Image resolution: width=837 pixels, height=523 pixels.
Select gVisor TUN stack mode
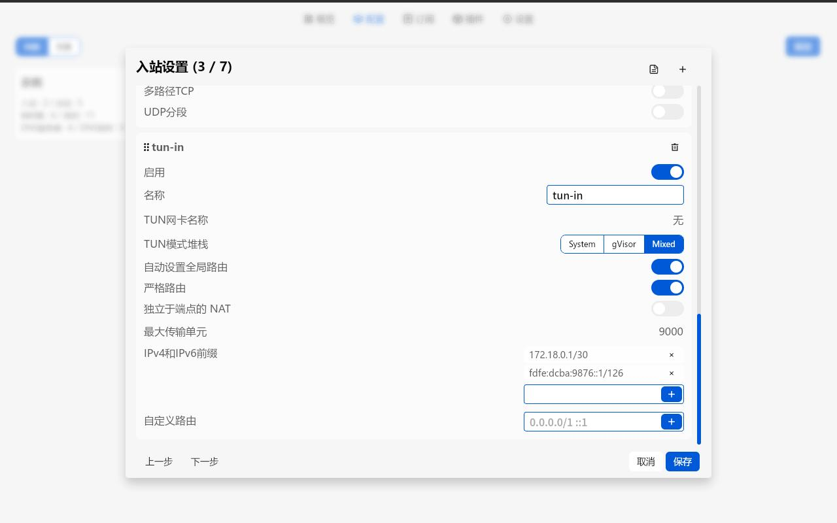pyautogui.click(x=624, y=244)
